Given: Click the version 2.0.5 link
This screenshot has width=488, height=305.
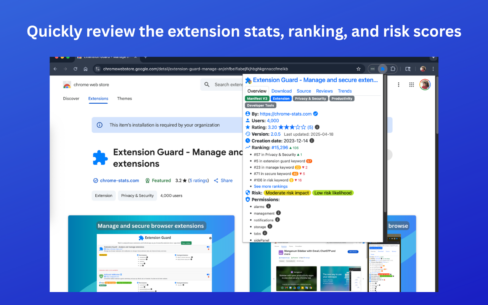Looking at the screenshot, I should point(276,134).
